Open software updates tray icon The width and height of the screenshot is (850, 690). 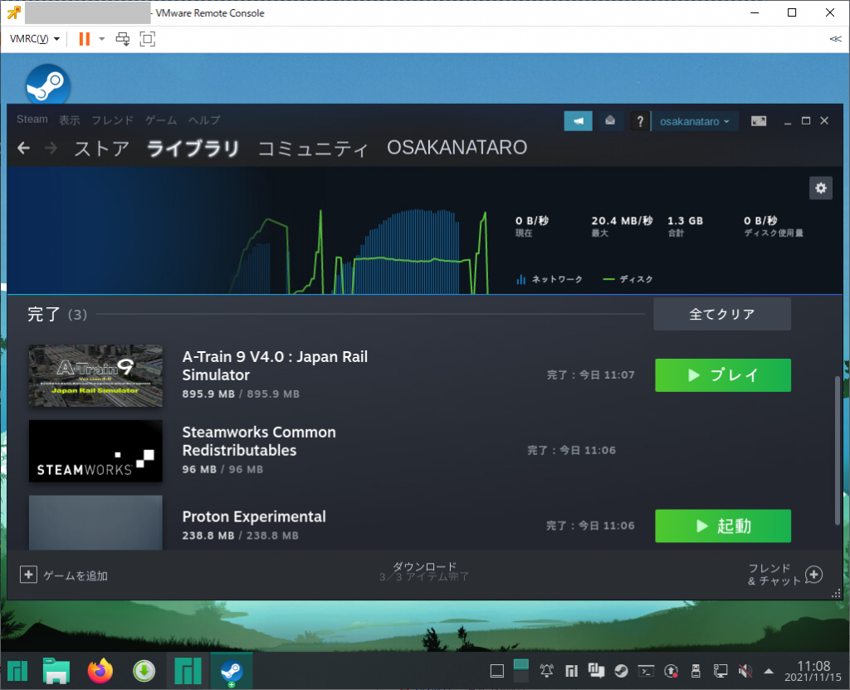(x=671, y=671)
